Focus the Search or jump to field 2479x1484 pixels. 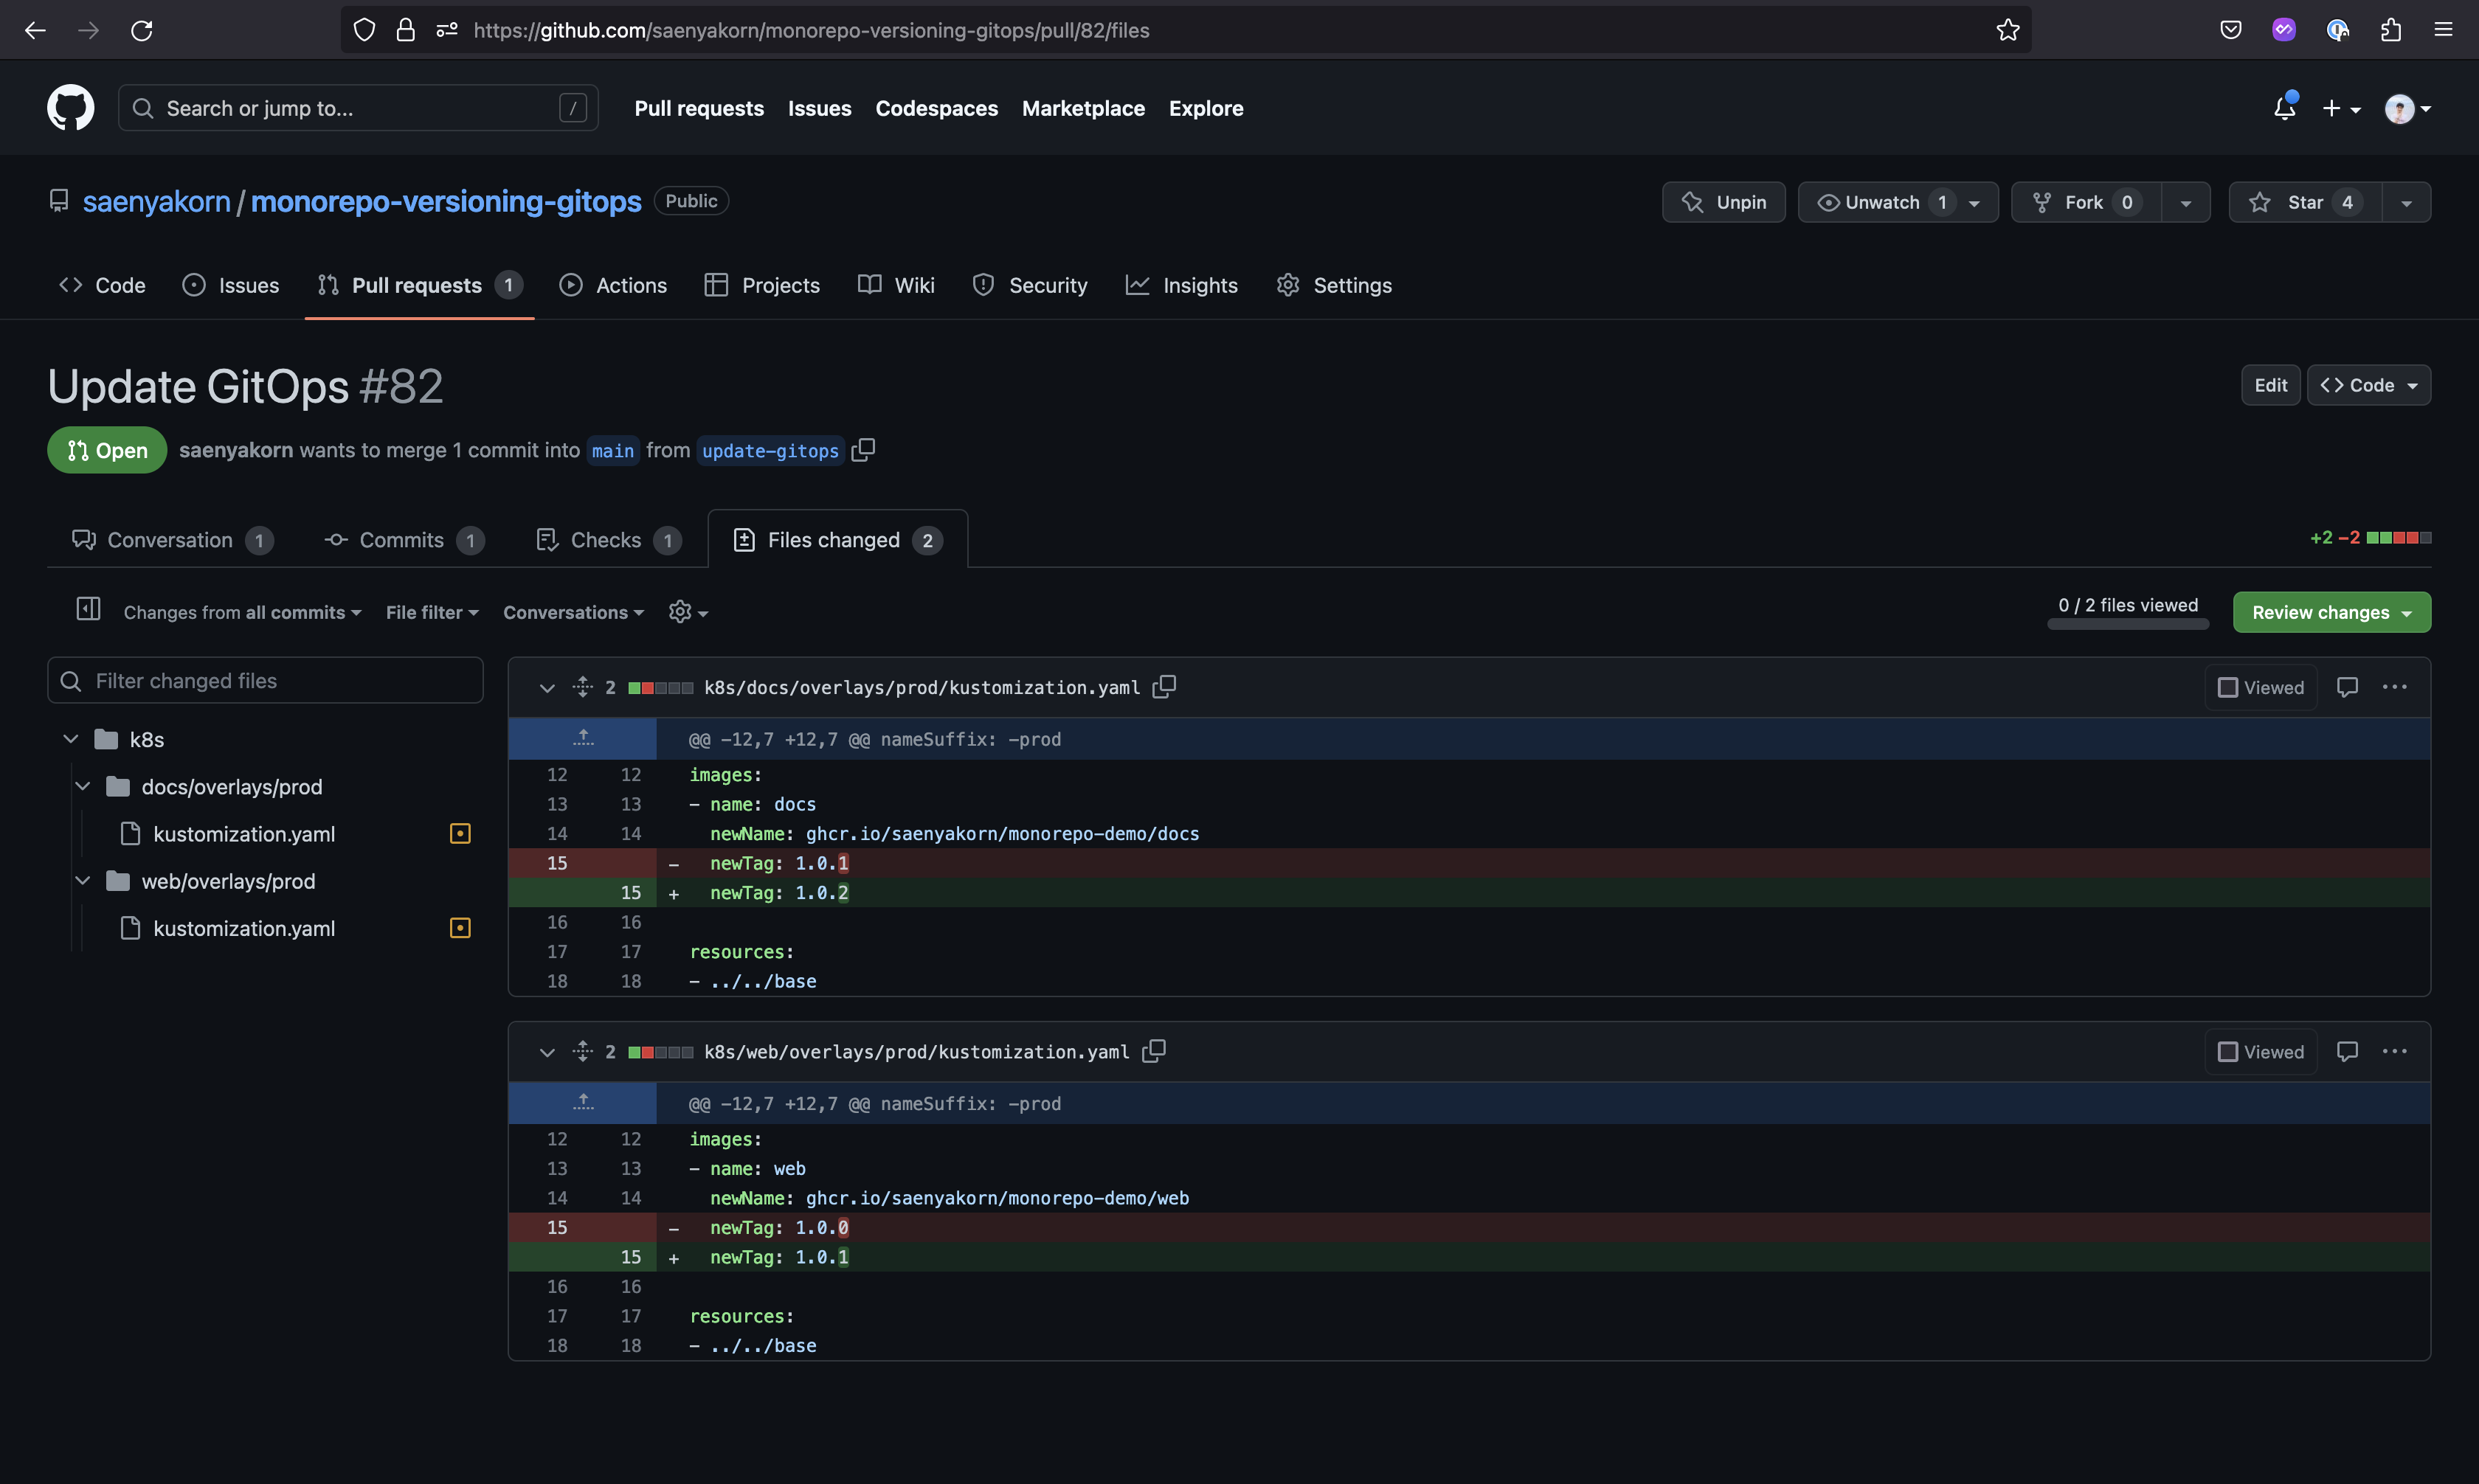(x=358, y=108)
